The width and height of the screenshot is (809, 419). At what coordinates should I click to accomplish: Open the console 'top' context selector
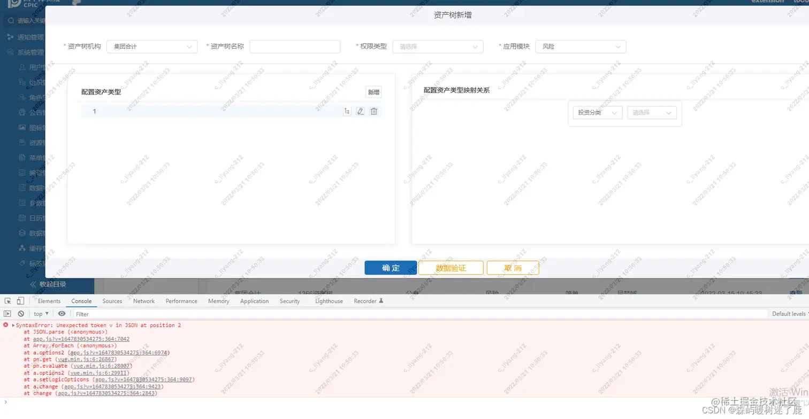41,314
